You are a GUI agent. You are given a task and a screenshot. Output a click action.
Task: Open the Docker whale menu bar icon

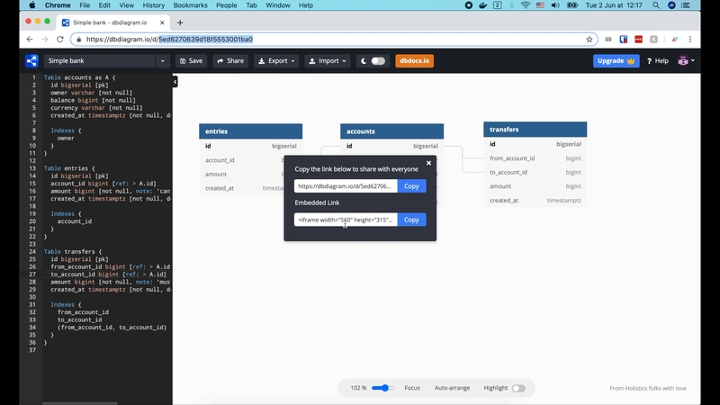pos(482,5)
